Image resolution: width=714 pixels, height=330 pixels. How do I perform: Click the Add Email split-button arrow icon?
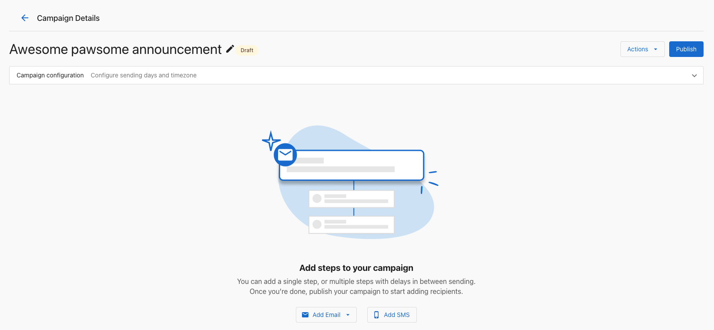click(x=348, y=314)
